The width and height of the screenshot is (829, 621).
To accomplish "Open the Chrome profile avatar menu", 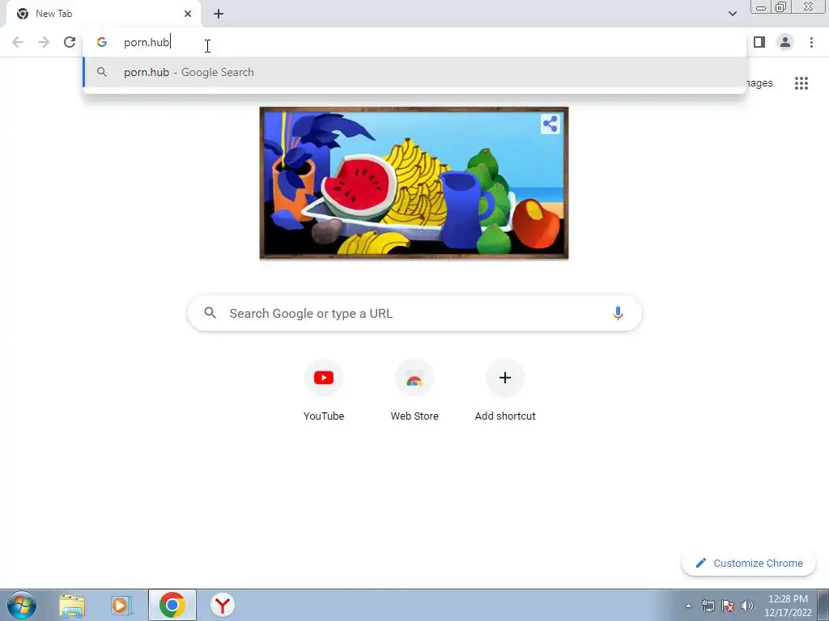I will click(785, 42).
